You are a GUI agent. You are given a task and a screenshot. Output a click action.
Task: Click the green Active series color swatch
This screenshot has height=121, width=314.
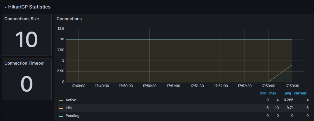click(x=61, y=100)
